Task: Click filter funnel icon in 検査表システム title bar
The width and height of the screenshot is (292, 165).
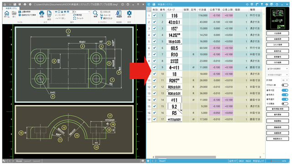Action: point(262,4)
